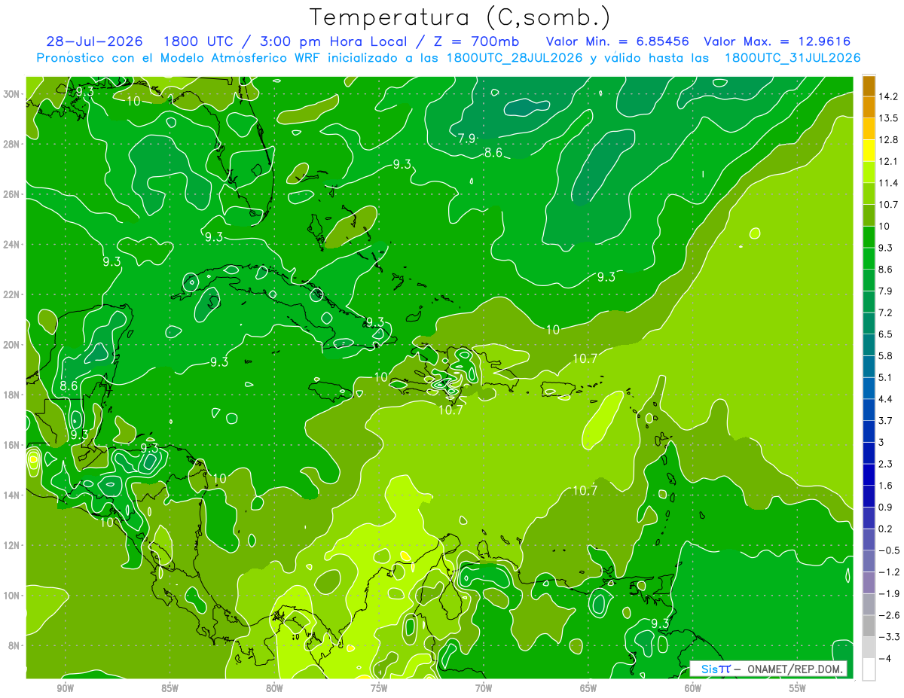Screen dimensions: 904x698
Task: Click the colorbar value "4.4"
Action: [886, 398]
